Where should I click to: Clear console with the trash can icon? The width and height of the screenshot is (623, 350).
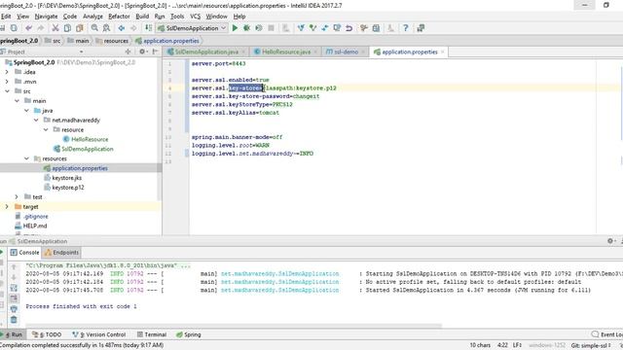14,320
